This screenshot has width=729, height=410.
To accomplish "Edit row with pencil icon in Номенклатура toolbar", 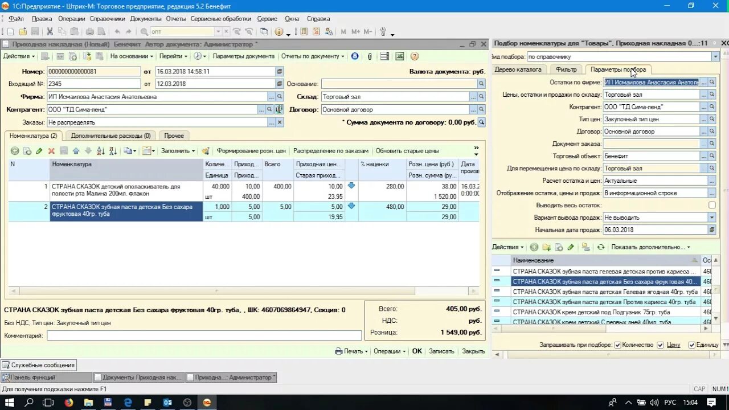I will pyautogui.click(x=39, y=151).
